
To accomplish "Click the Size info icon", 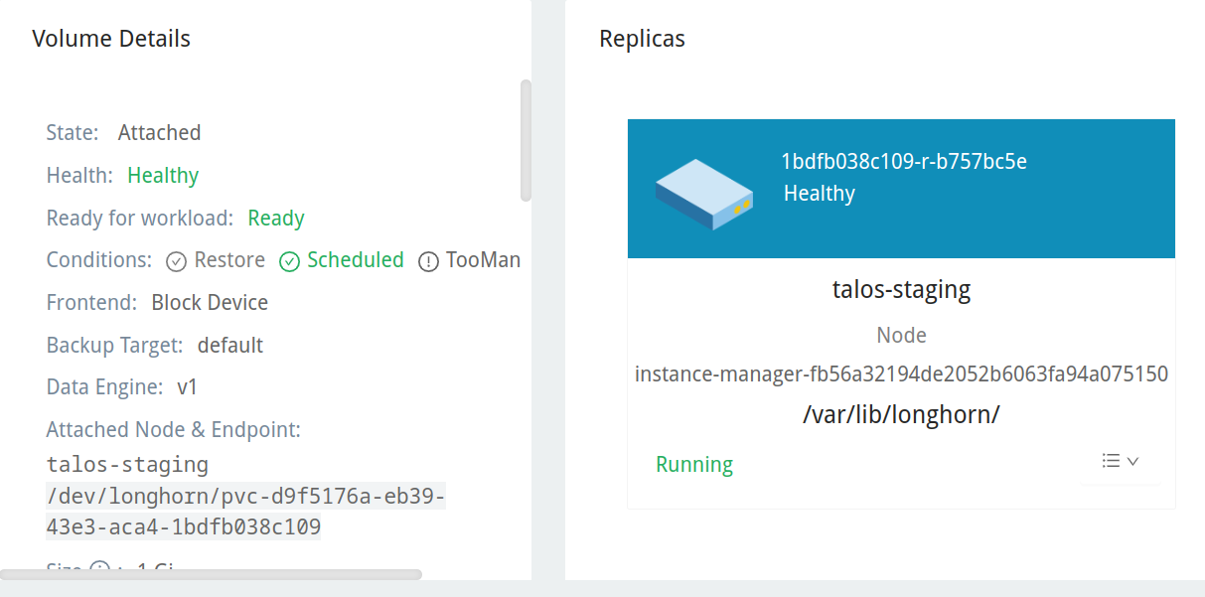I will [x=99, y=569].
